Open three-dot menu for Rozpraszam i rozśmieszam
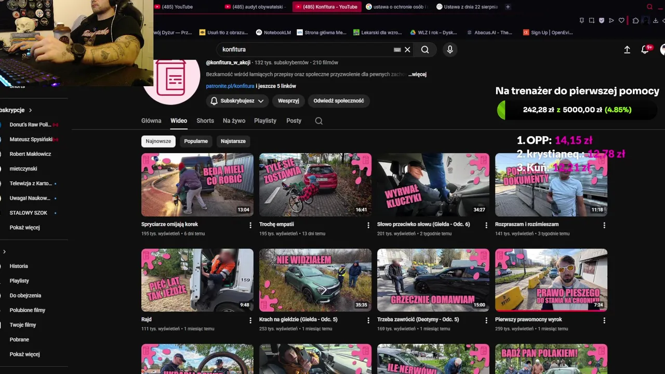Image resolution: width=665 pixels, height=374 pixels. pyautogui.click(x=604, y=225)
